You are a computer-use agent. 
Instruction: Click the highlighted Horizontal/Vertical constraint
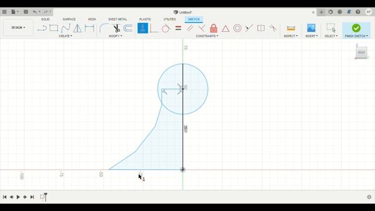(x=143, y=28)
